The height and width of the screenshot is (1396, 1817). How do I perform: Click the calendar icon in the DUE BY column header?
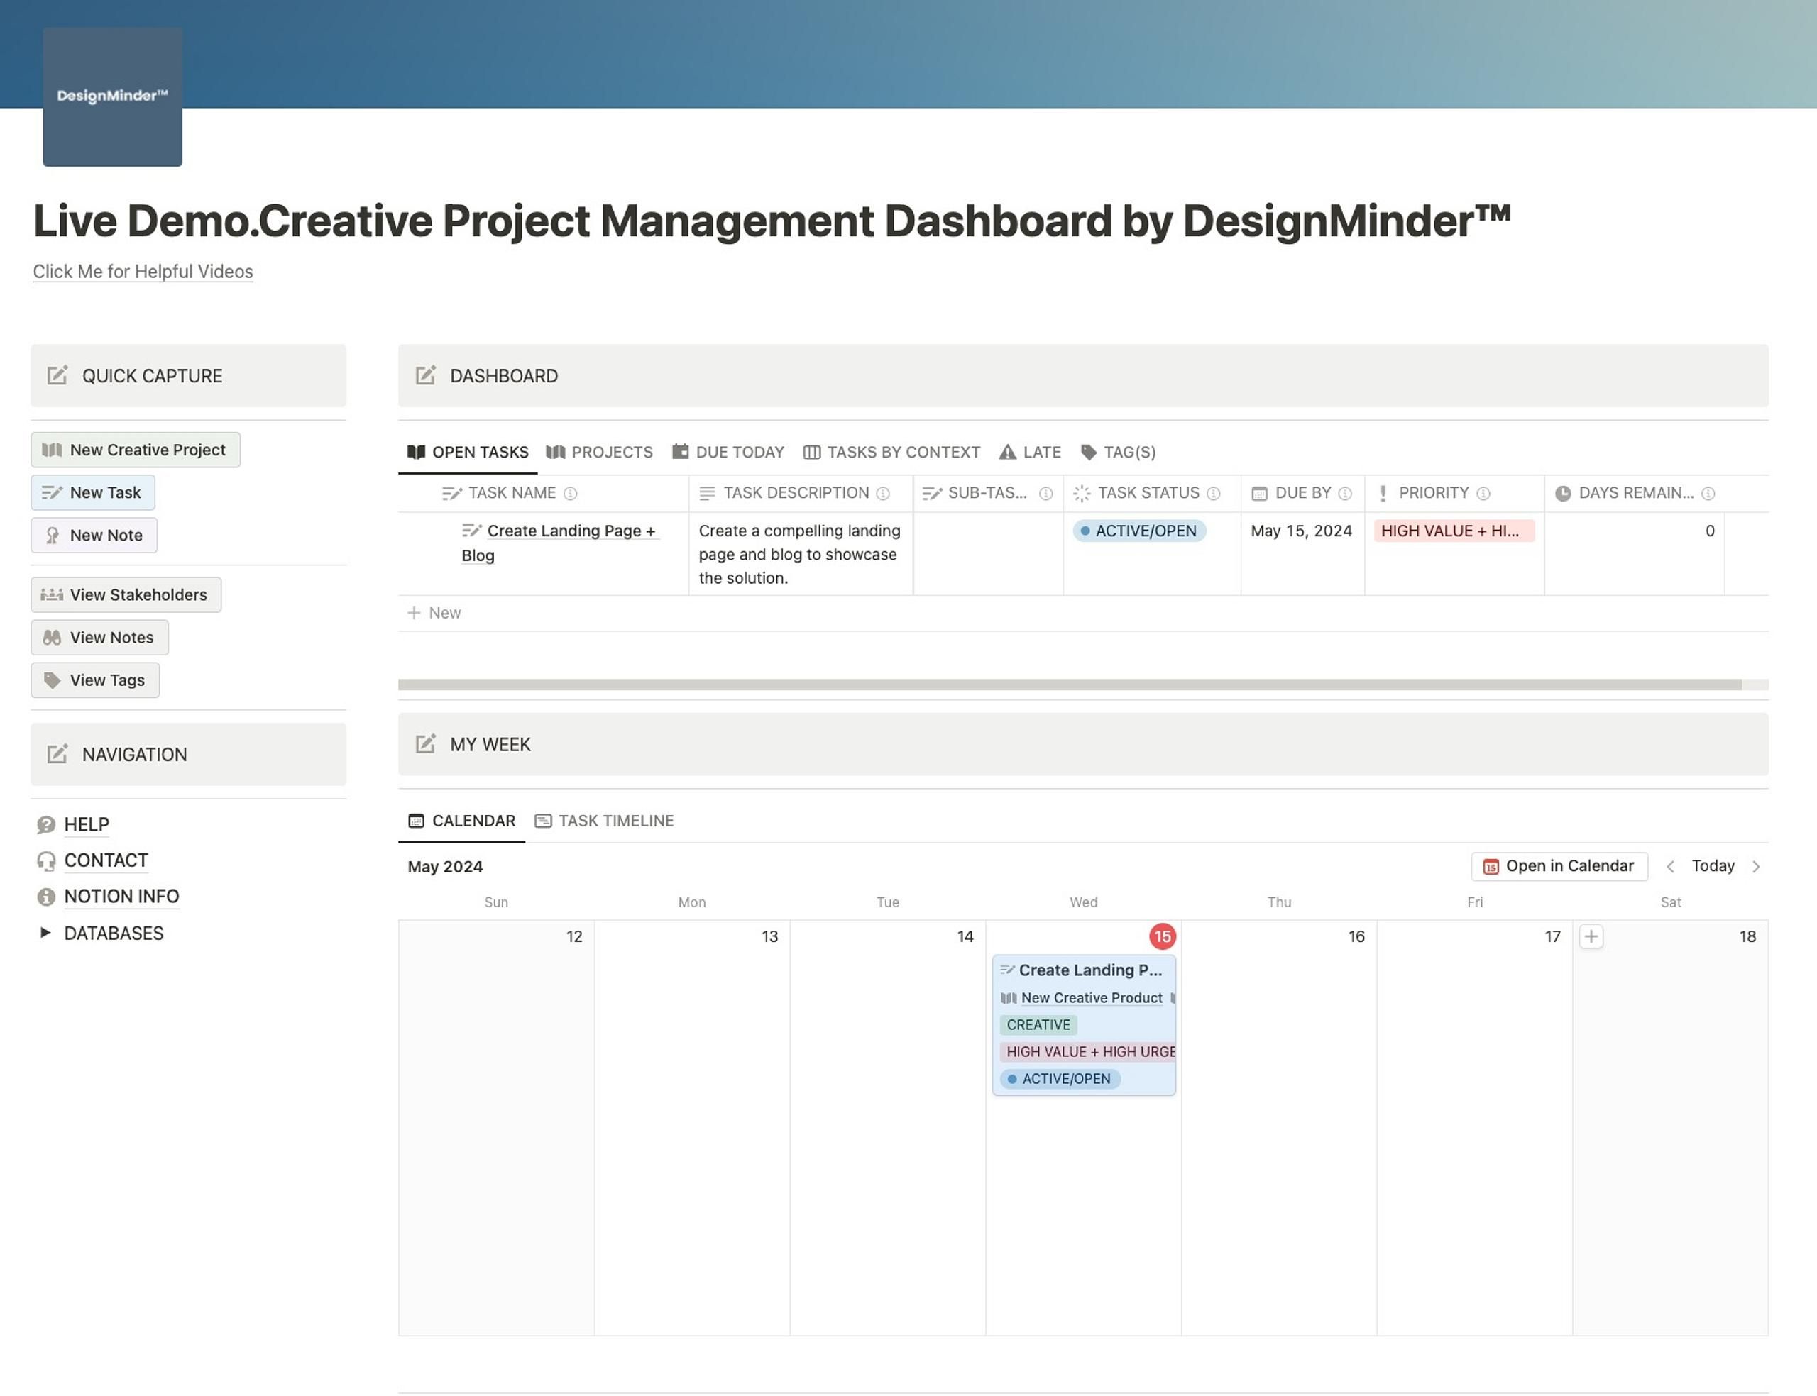click(x=1258, y=493)
